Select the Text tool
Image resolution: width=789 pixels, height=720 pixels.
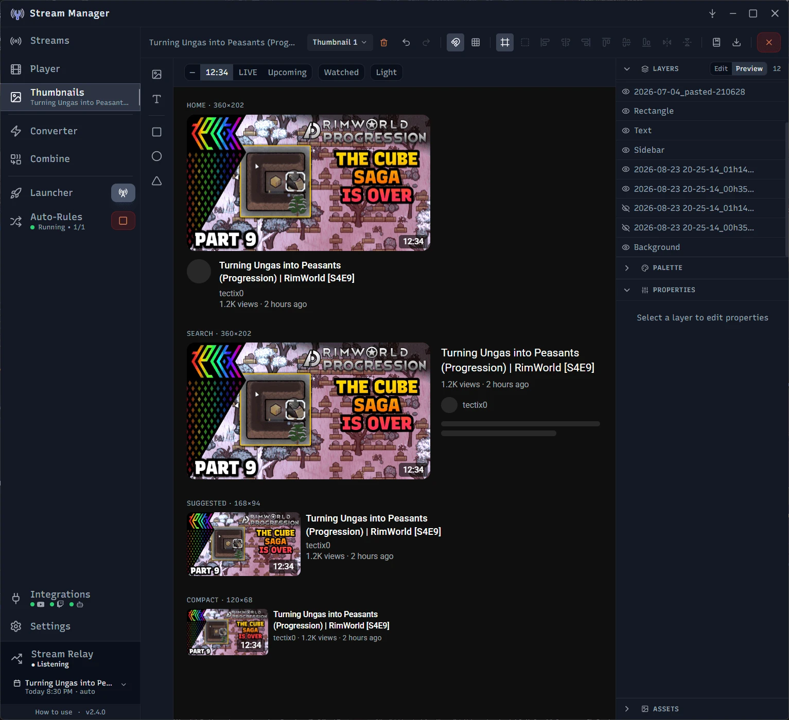[x=157, y=99]
